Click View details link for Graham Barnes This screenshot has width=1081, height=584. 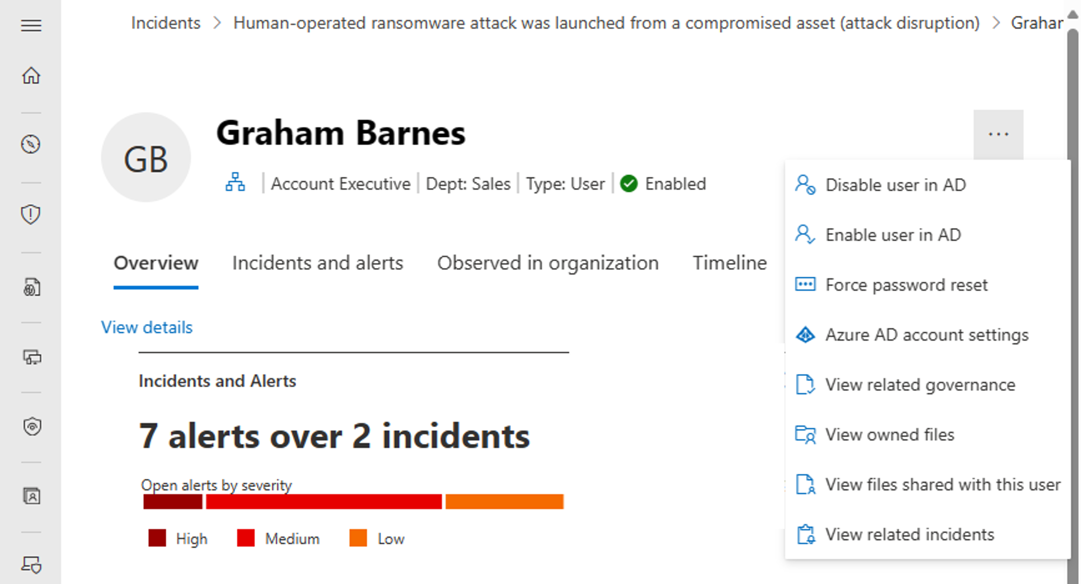click(147, 327)
